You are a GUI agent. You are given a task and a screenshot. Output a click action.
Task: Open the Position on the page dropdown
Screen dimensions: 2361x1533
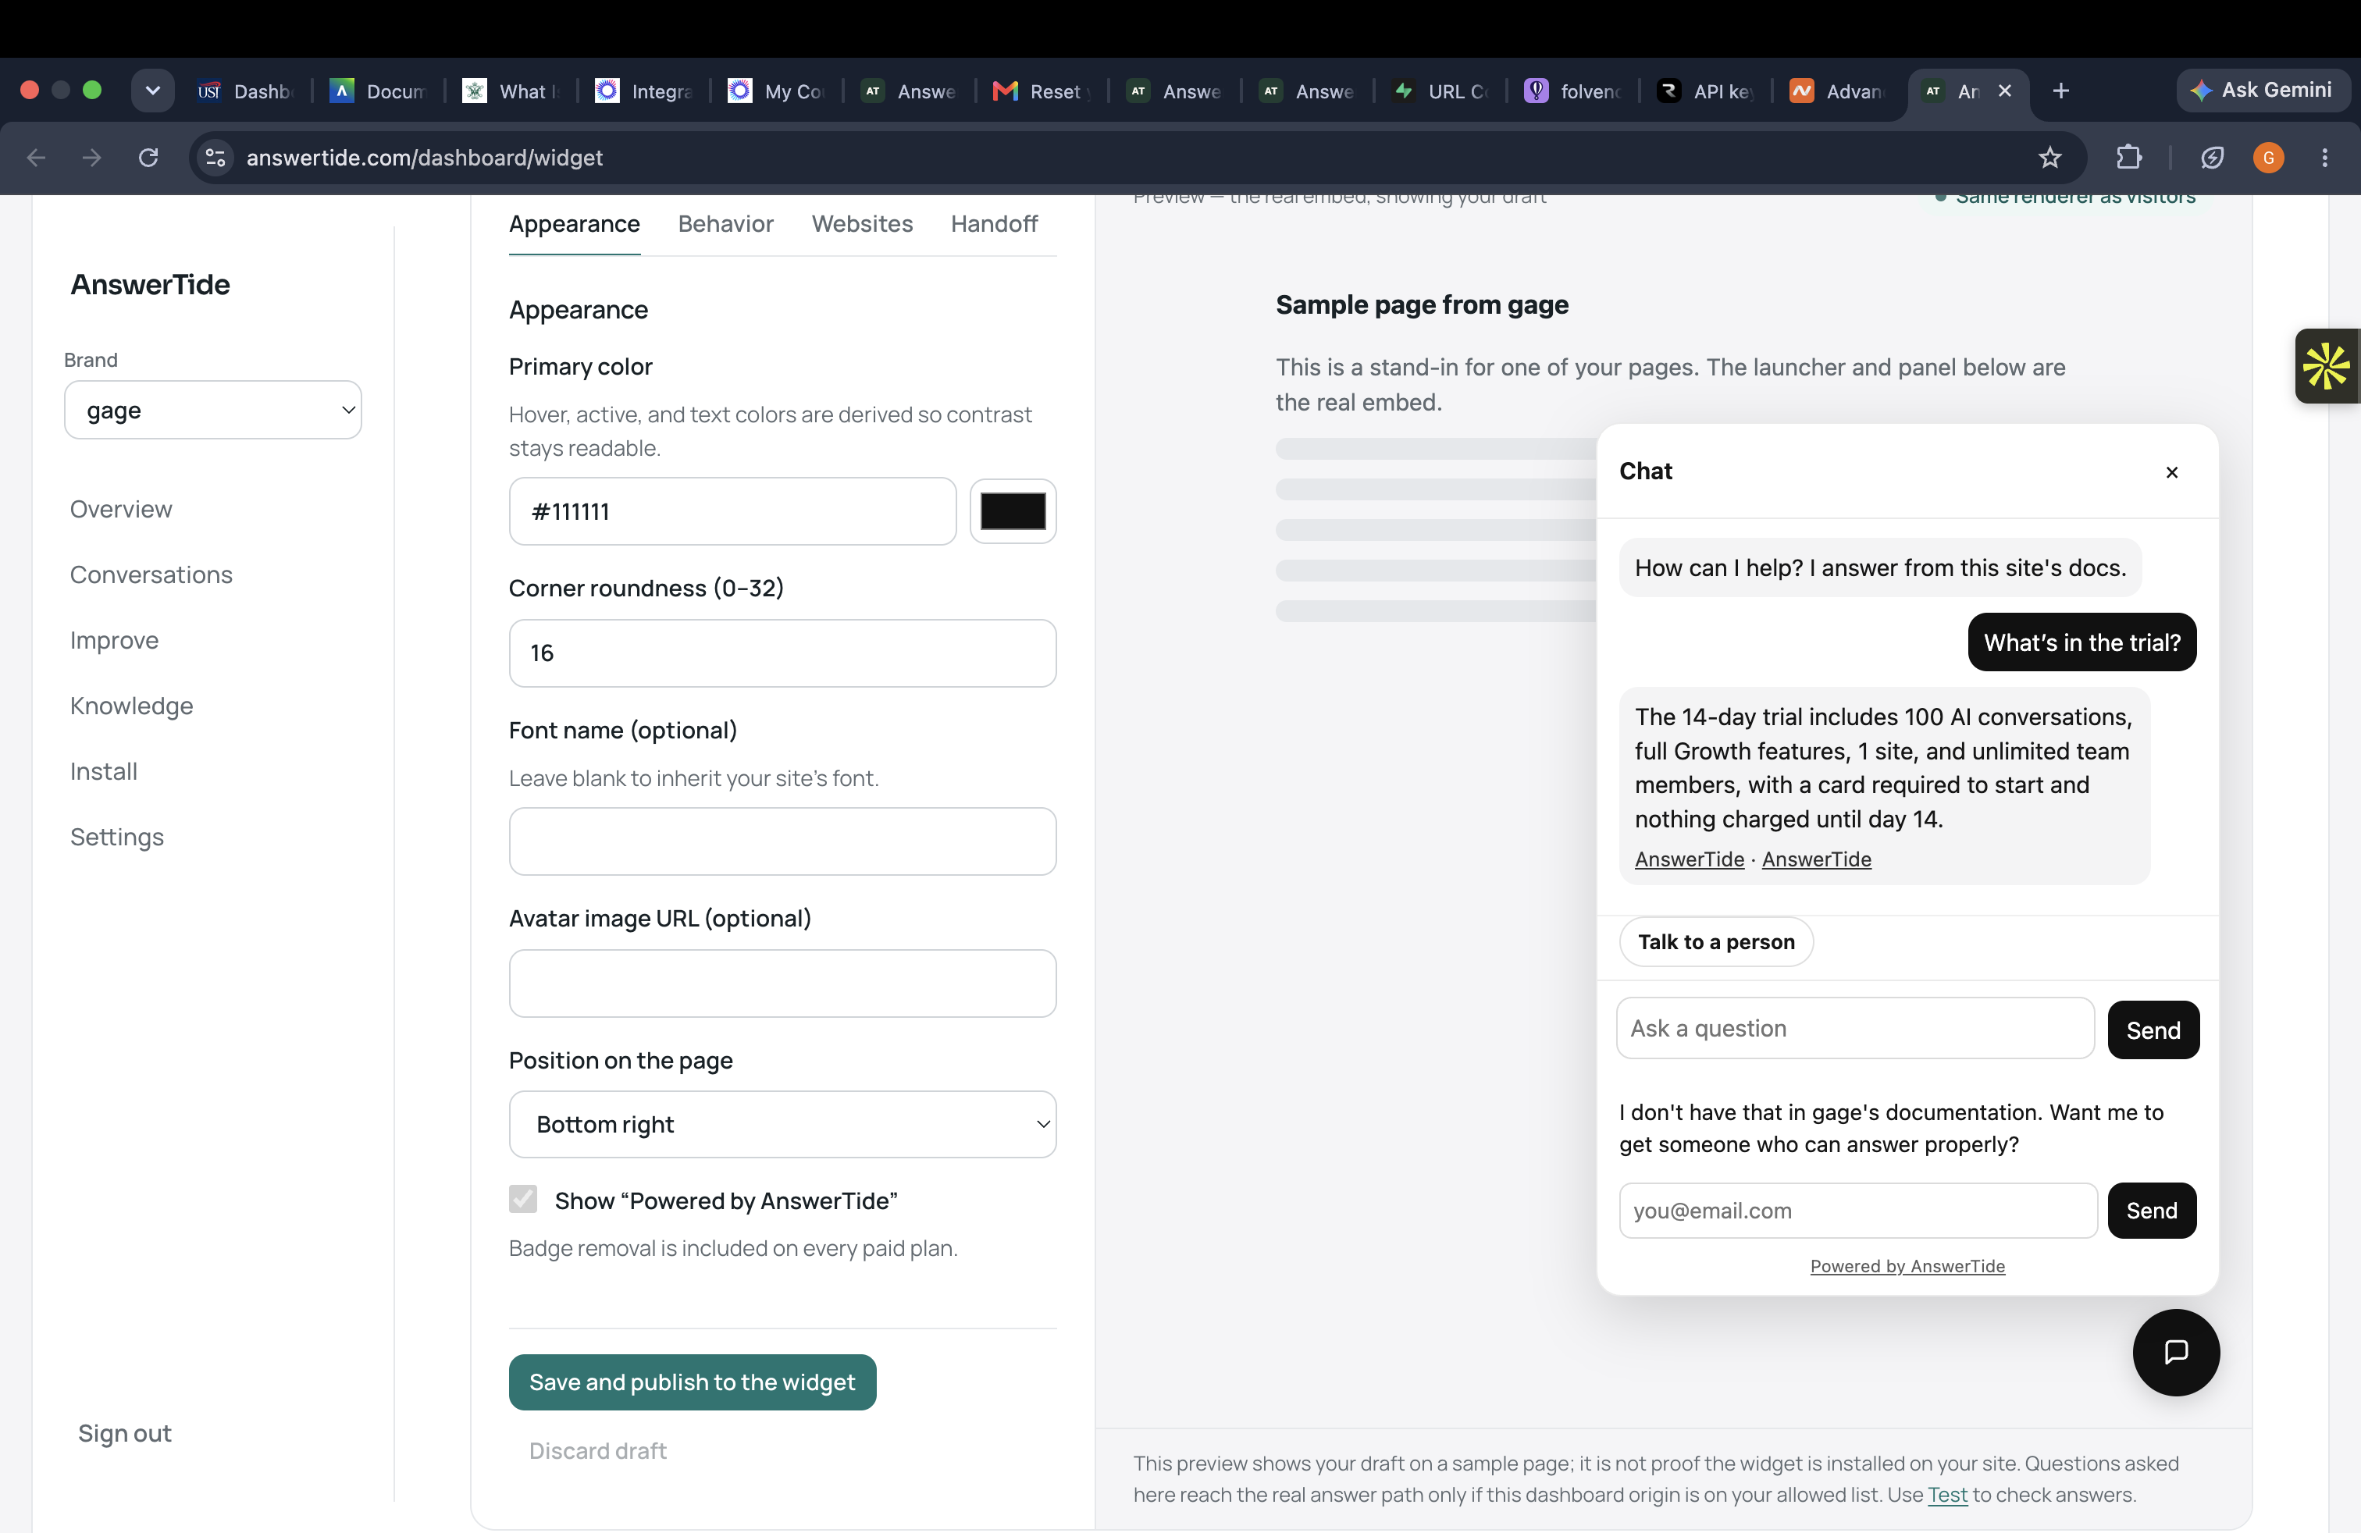click(x=782, y=1123)
